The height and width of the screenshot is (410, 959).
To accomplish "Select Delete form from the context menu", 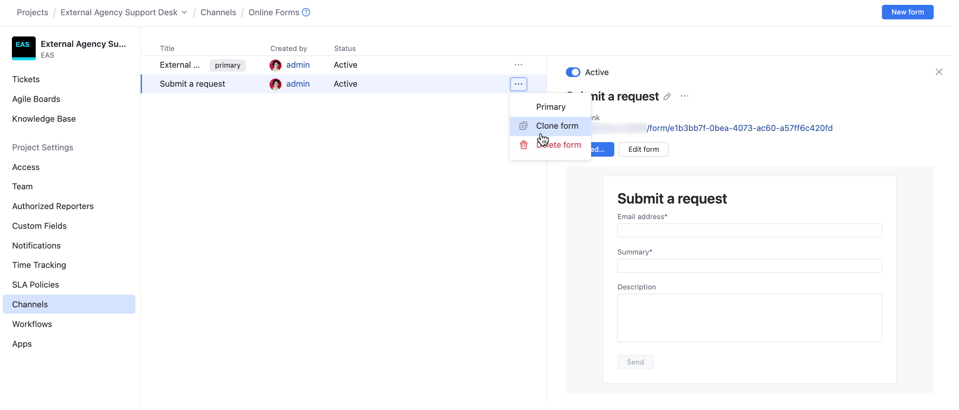I will pos(558,145).
